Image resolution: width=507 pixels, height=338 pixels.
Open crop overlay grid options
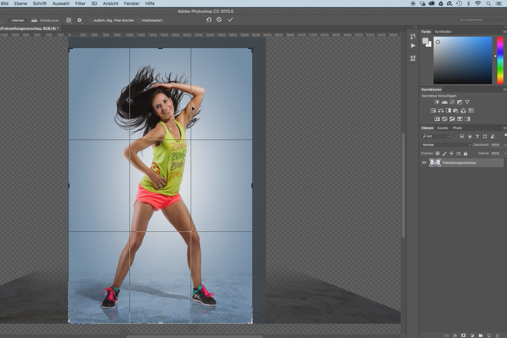pyautogui.click(x=68, y=20)
